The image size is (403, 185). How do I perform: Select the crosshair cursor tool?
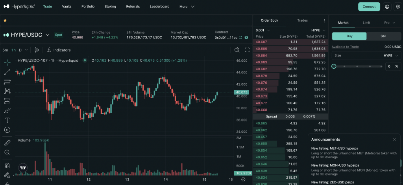pos(7,62)
